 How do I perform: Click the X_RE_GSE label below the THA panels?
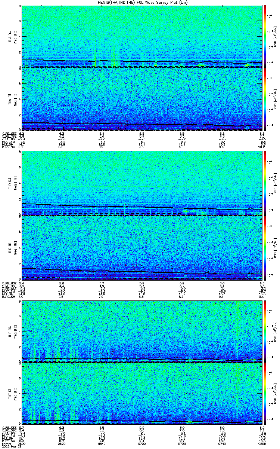9,134
